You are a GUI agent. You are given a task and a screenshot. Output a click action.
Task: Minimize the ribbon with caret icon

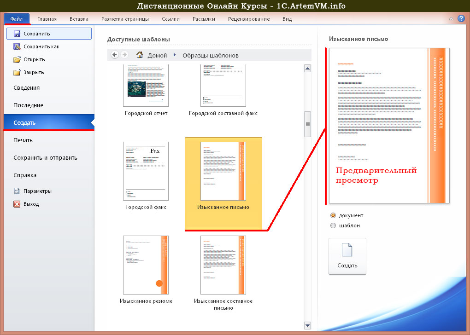click(451, 19)
